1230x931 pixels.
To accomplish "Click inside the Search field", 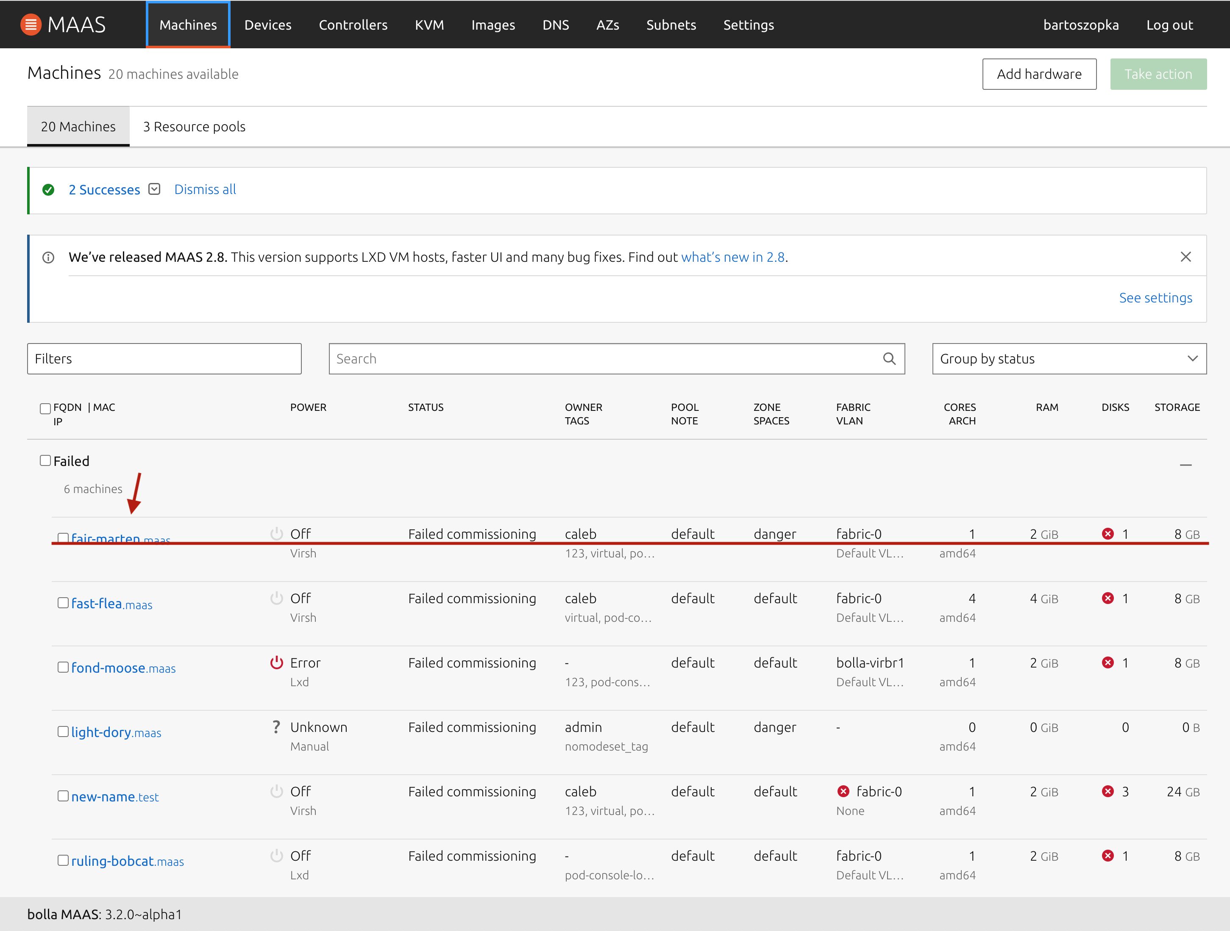I will (556, 358).
